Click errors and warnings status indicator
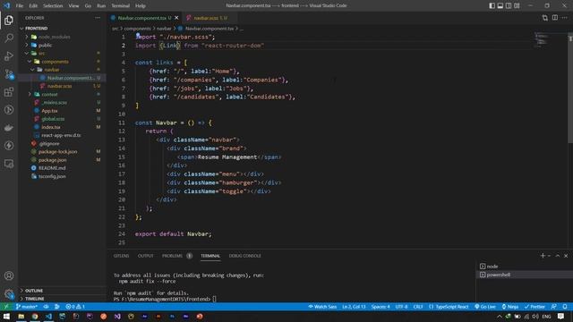Viewport: 573px width, 322px height. point(75,307)
